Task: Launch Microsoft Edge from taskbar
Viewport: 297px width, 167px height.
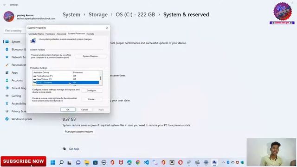Action: tap(129, 162)
